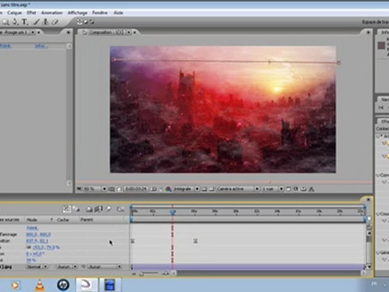Toggle the transparency grid icon
The width and height of the screenshot is (389, 292).
[x=212, y=189]
